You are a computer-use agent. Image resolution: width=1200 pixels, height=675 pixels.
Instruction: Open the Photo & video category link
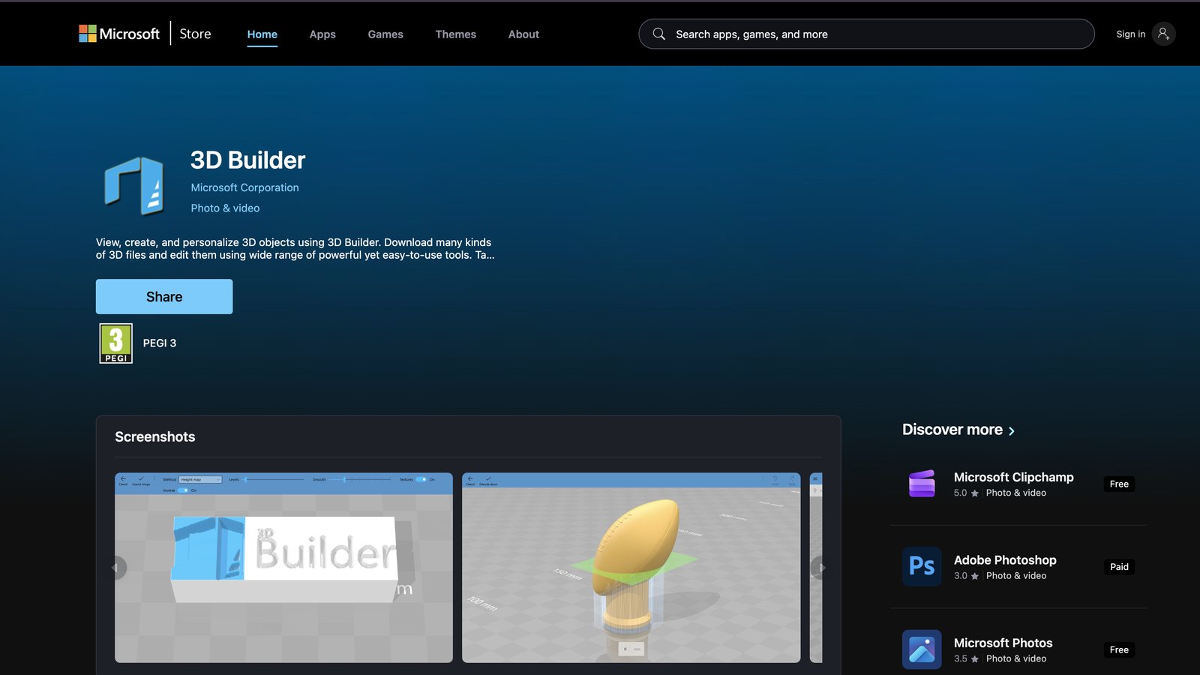(x=225, y=208)
